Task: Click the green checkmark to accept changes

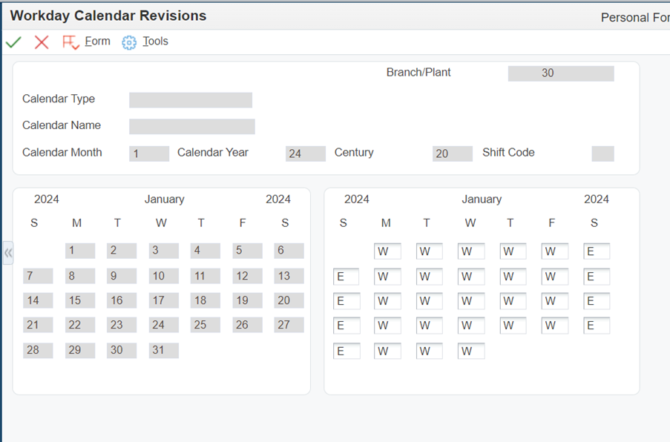Action: tap(13, 42)
